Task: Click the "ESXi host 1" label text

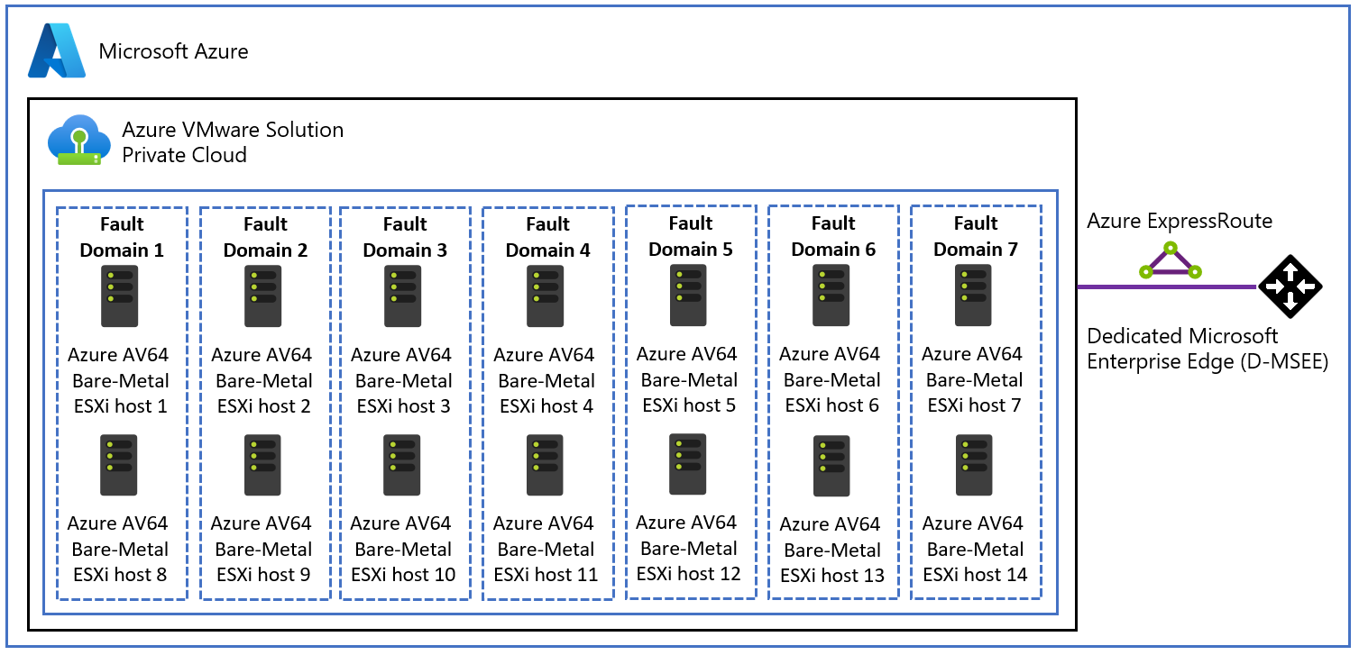Action: (x=121, y=406)
